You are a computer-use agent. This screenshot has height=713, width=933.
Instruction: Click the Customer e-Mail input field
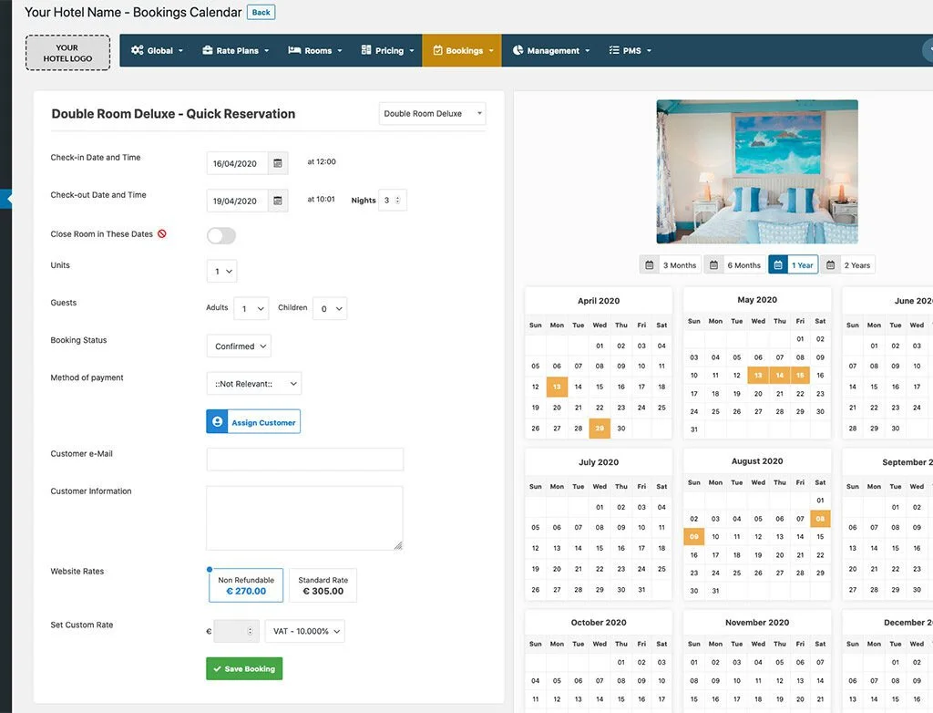pyautogui.click(x=304, y=460)
